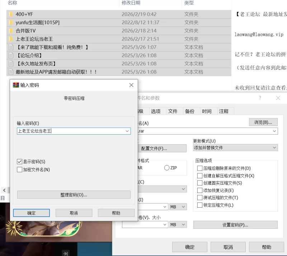The image size is (287, 256).
Task: Check 创建固实压缩文件(S)
Action: [200, 183]
